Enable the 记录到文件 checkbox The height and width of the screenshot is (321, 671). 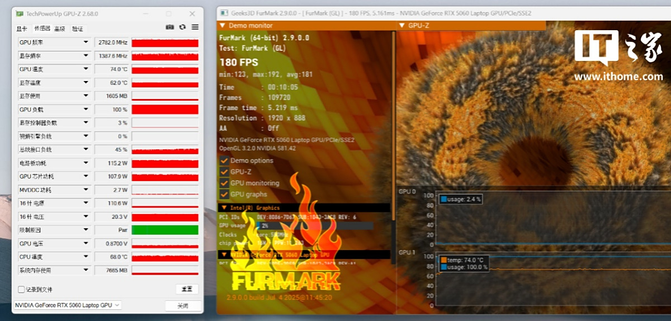pos(22,289)
